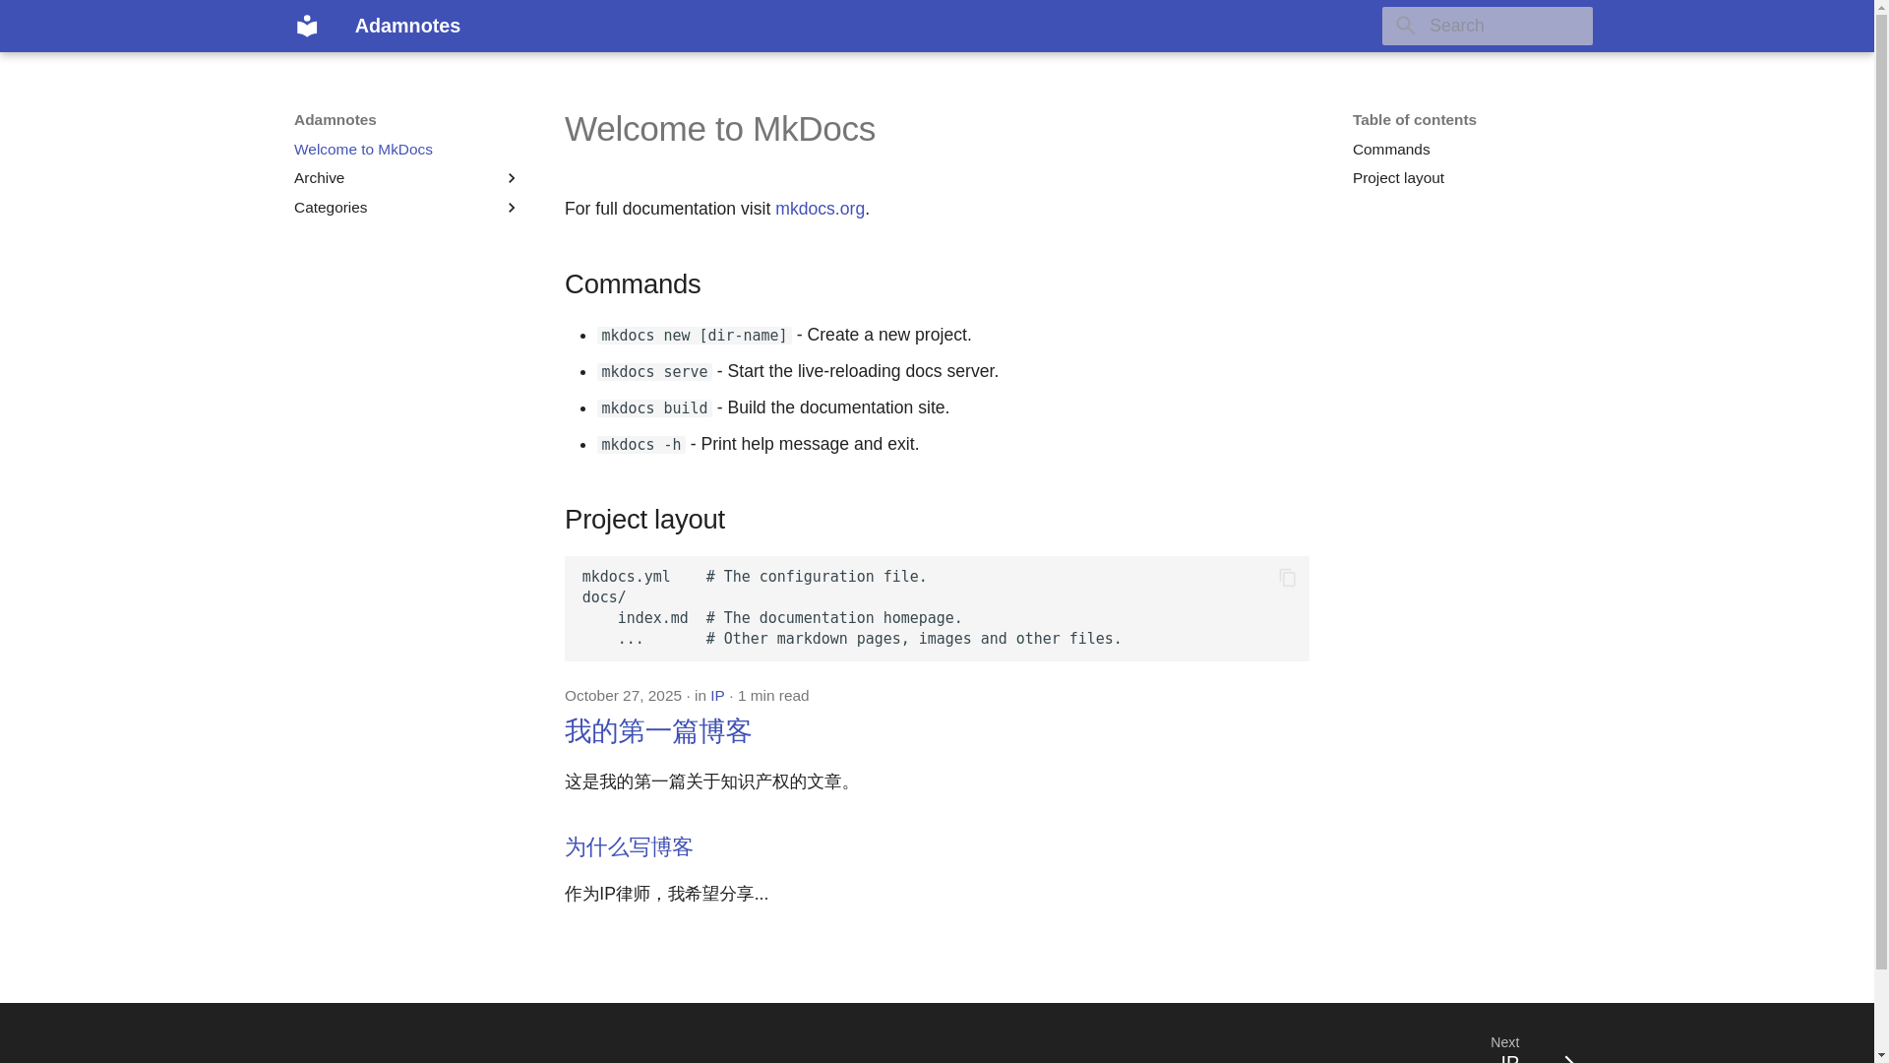This screenshot has height=1063, width=1889.
Task: Focus the Search input field
Action: (x=1505, y=26)
